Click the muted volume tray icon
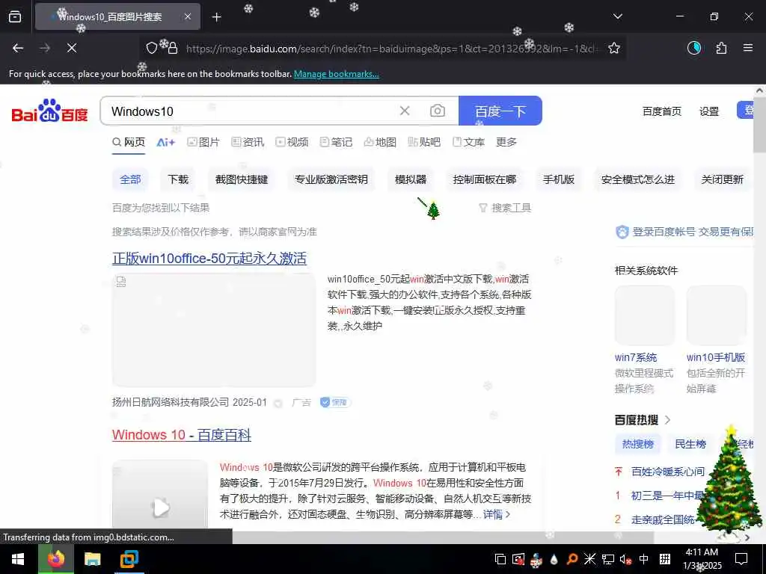This screenshot has width=766, height=574. 625,559
